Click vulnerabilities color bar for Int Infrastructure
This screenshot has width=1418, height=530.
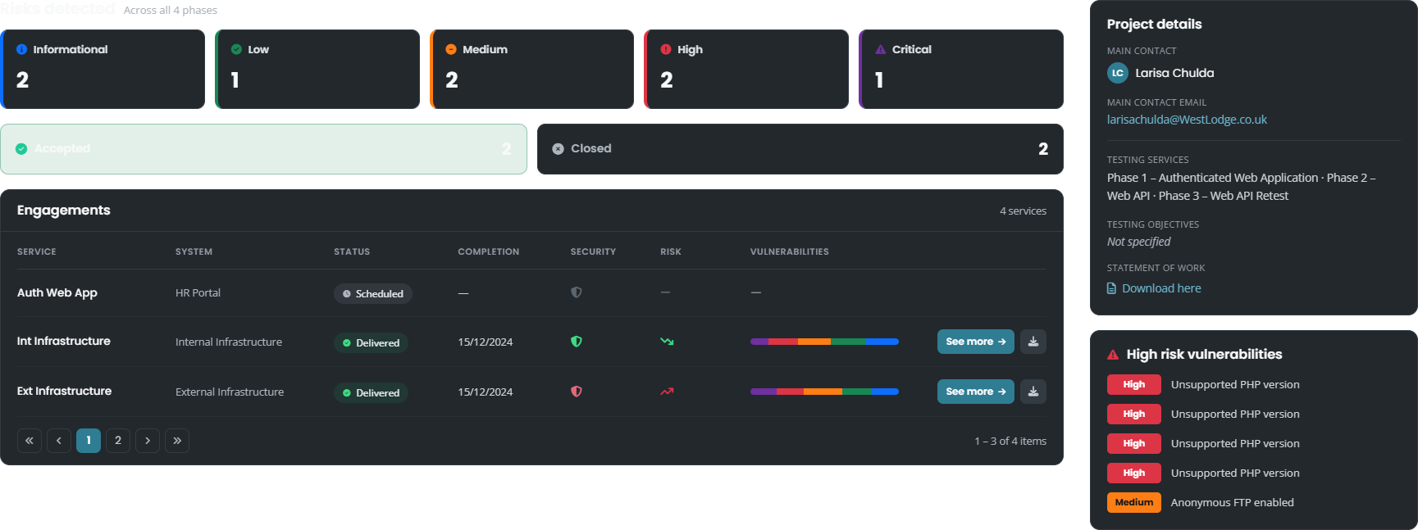[824, 342]
